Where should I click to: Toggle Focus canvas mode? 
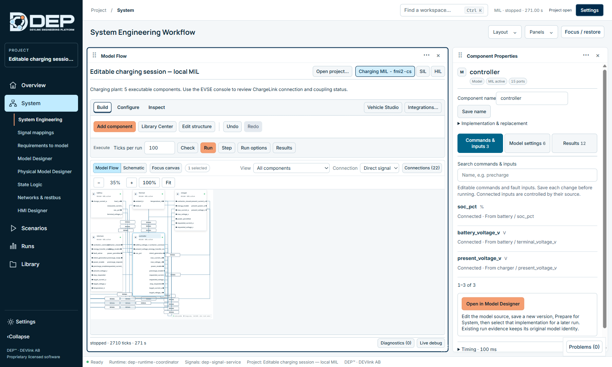(166, 168)
